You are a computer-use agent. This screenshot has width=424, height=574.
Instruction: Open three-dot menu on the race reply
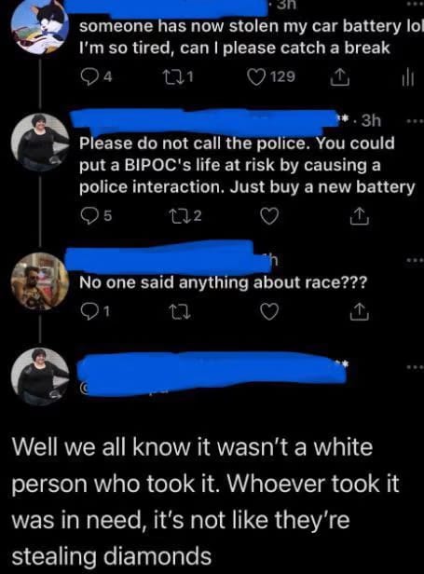[x=415, y=260]
